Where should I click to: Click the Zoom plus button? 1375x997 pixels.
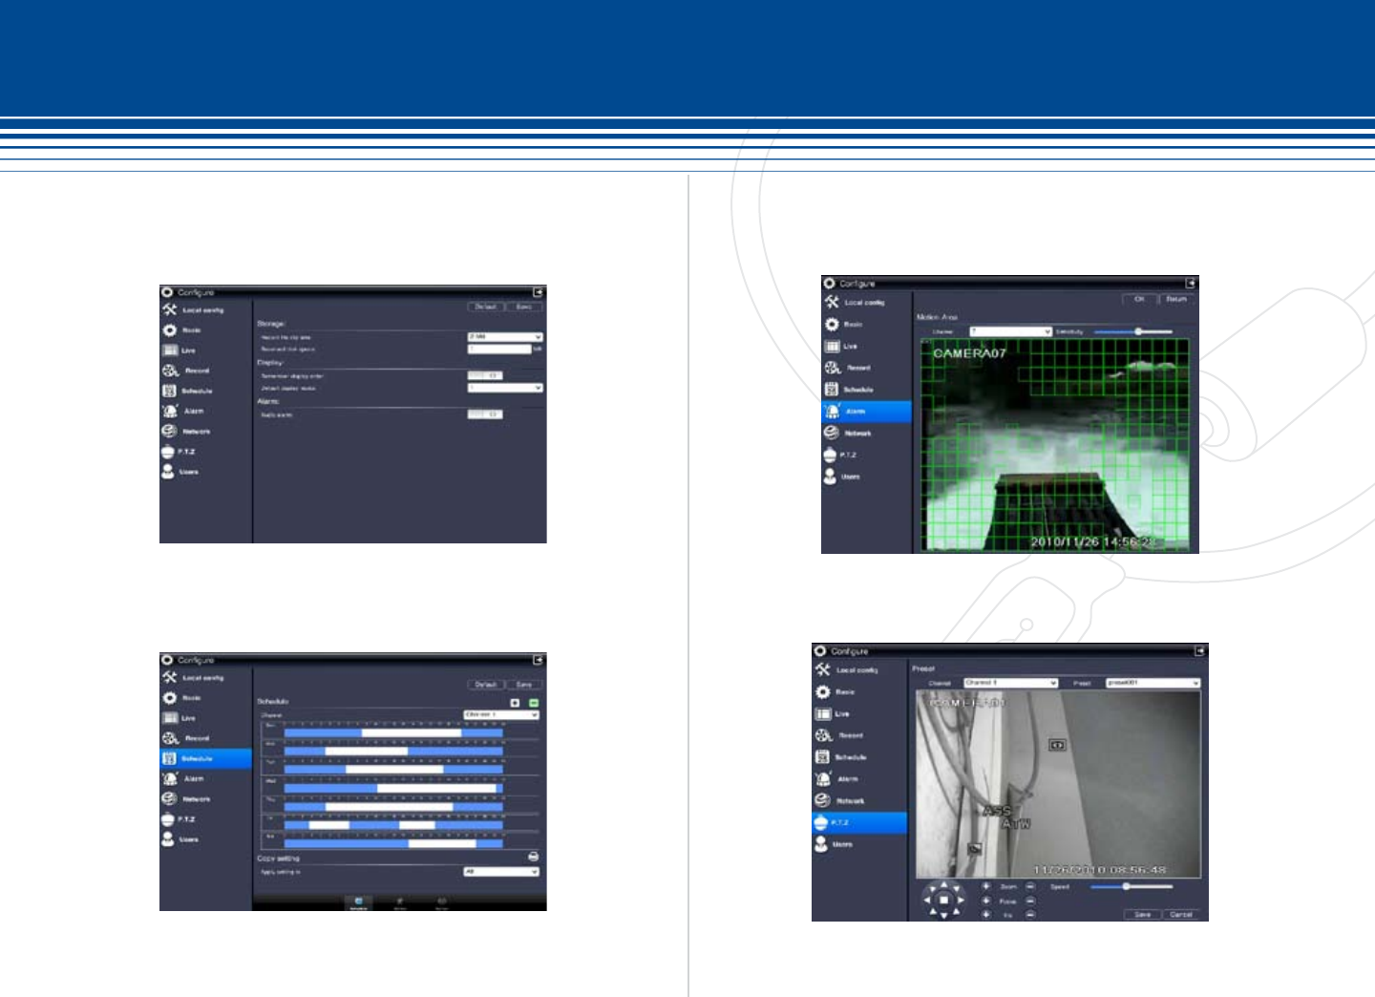click(x=986, y=886)
